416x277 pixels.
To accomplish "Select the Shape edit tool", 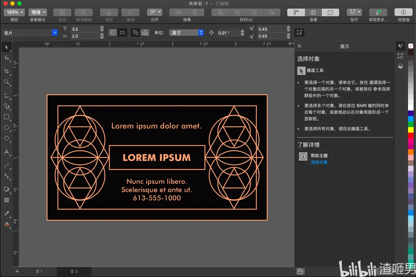I will pos(6,58).
